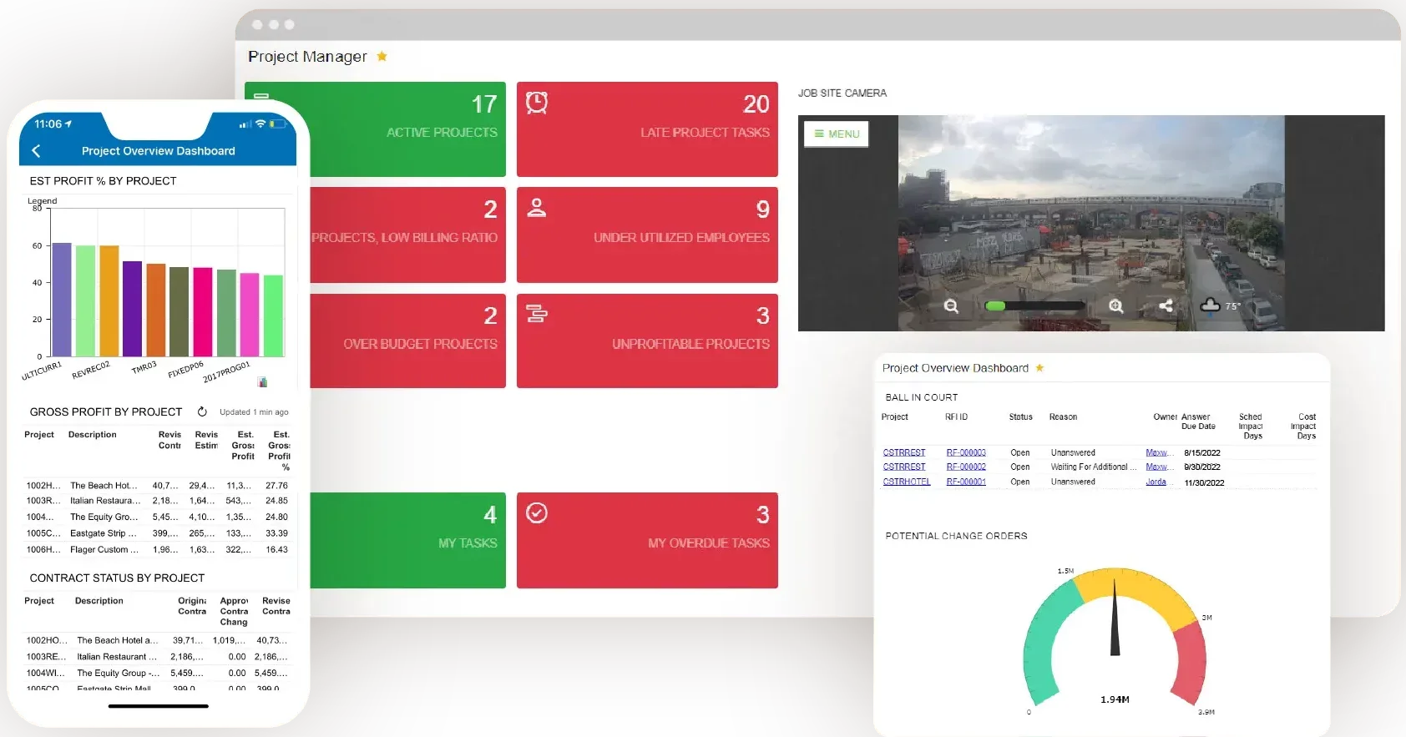Tap the phone home indicator bar
Viewport: 1406px width, 737px height.
click(159, 706)
